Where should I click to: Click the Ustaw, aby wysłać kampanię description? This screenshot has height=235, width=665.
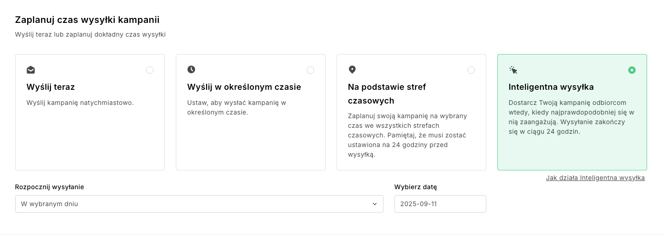click(x=237, y=107)
